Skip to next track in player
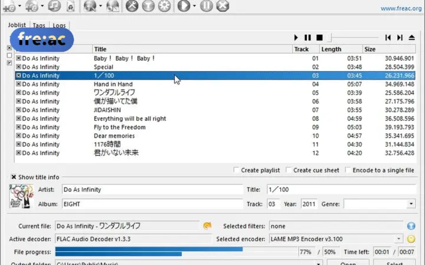 [400, 38]
